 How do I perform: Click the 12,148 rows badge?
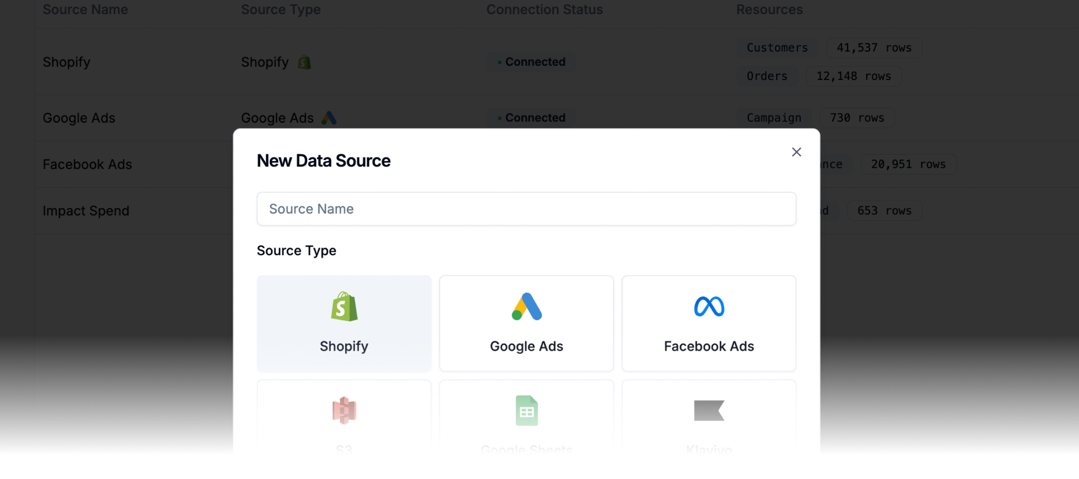854,76
